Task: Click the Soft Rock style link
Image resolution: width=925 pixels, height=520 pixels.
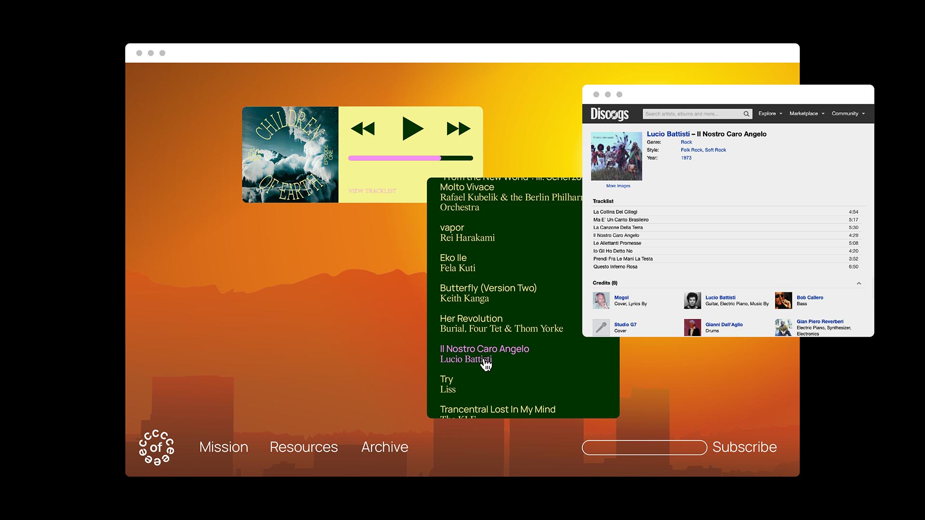Action: [x=715, y=150]
